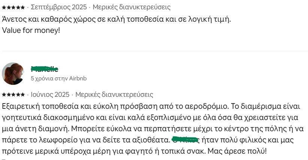Click the first star in the Σεπτέμβριος 2025 rating

tap(4, 7)
